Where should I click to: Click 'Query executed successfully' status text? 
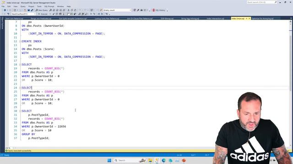pos(20,151)
